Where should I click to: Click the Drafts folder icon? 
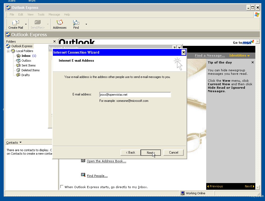tap(18, 75)
